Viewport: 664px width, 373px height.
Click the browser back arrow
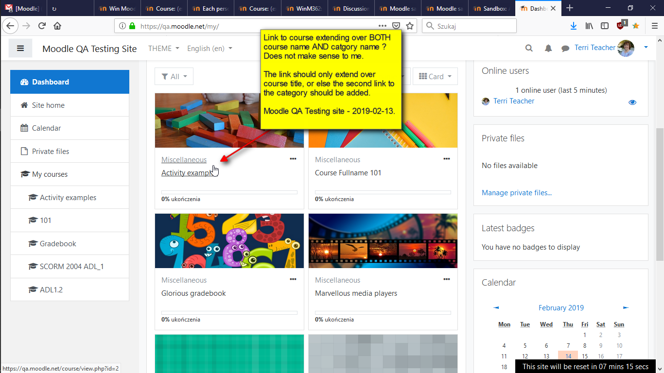[11, 26]
